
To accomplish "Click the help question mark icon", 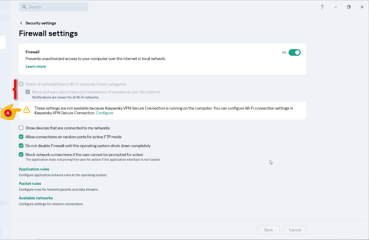I will pyautogui.click(x=322, y=7).
